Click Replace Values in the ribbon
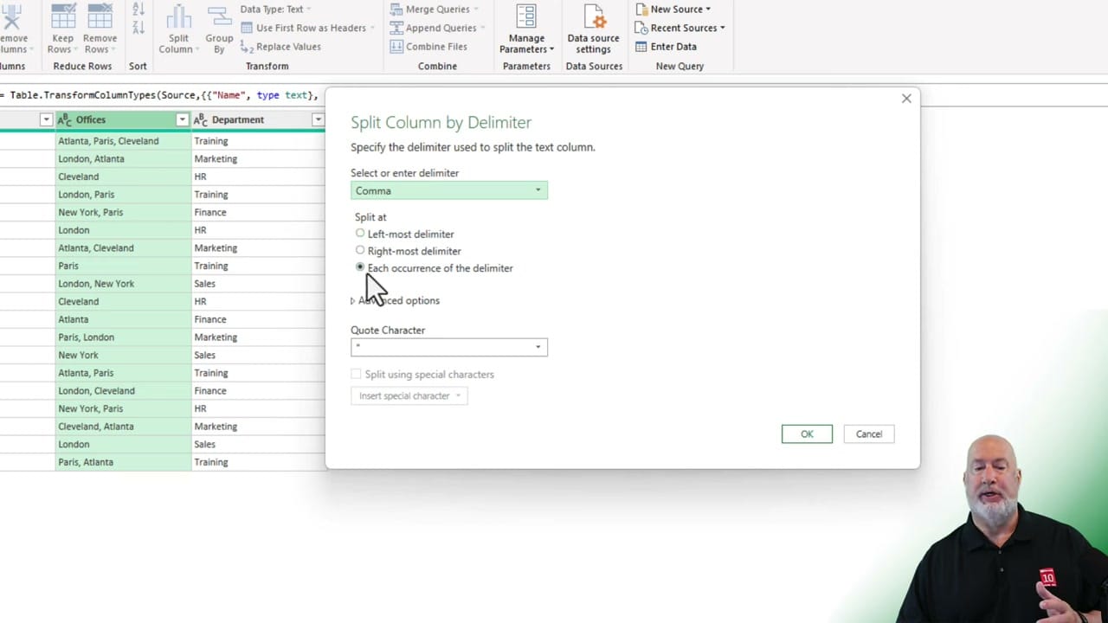This screenshot has height=623, width=1108. tap(288, 46)
